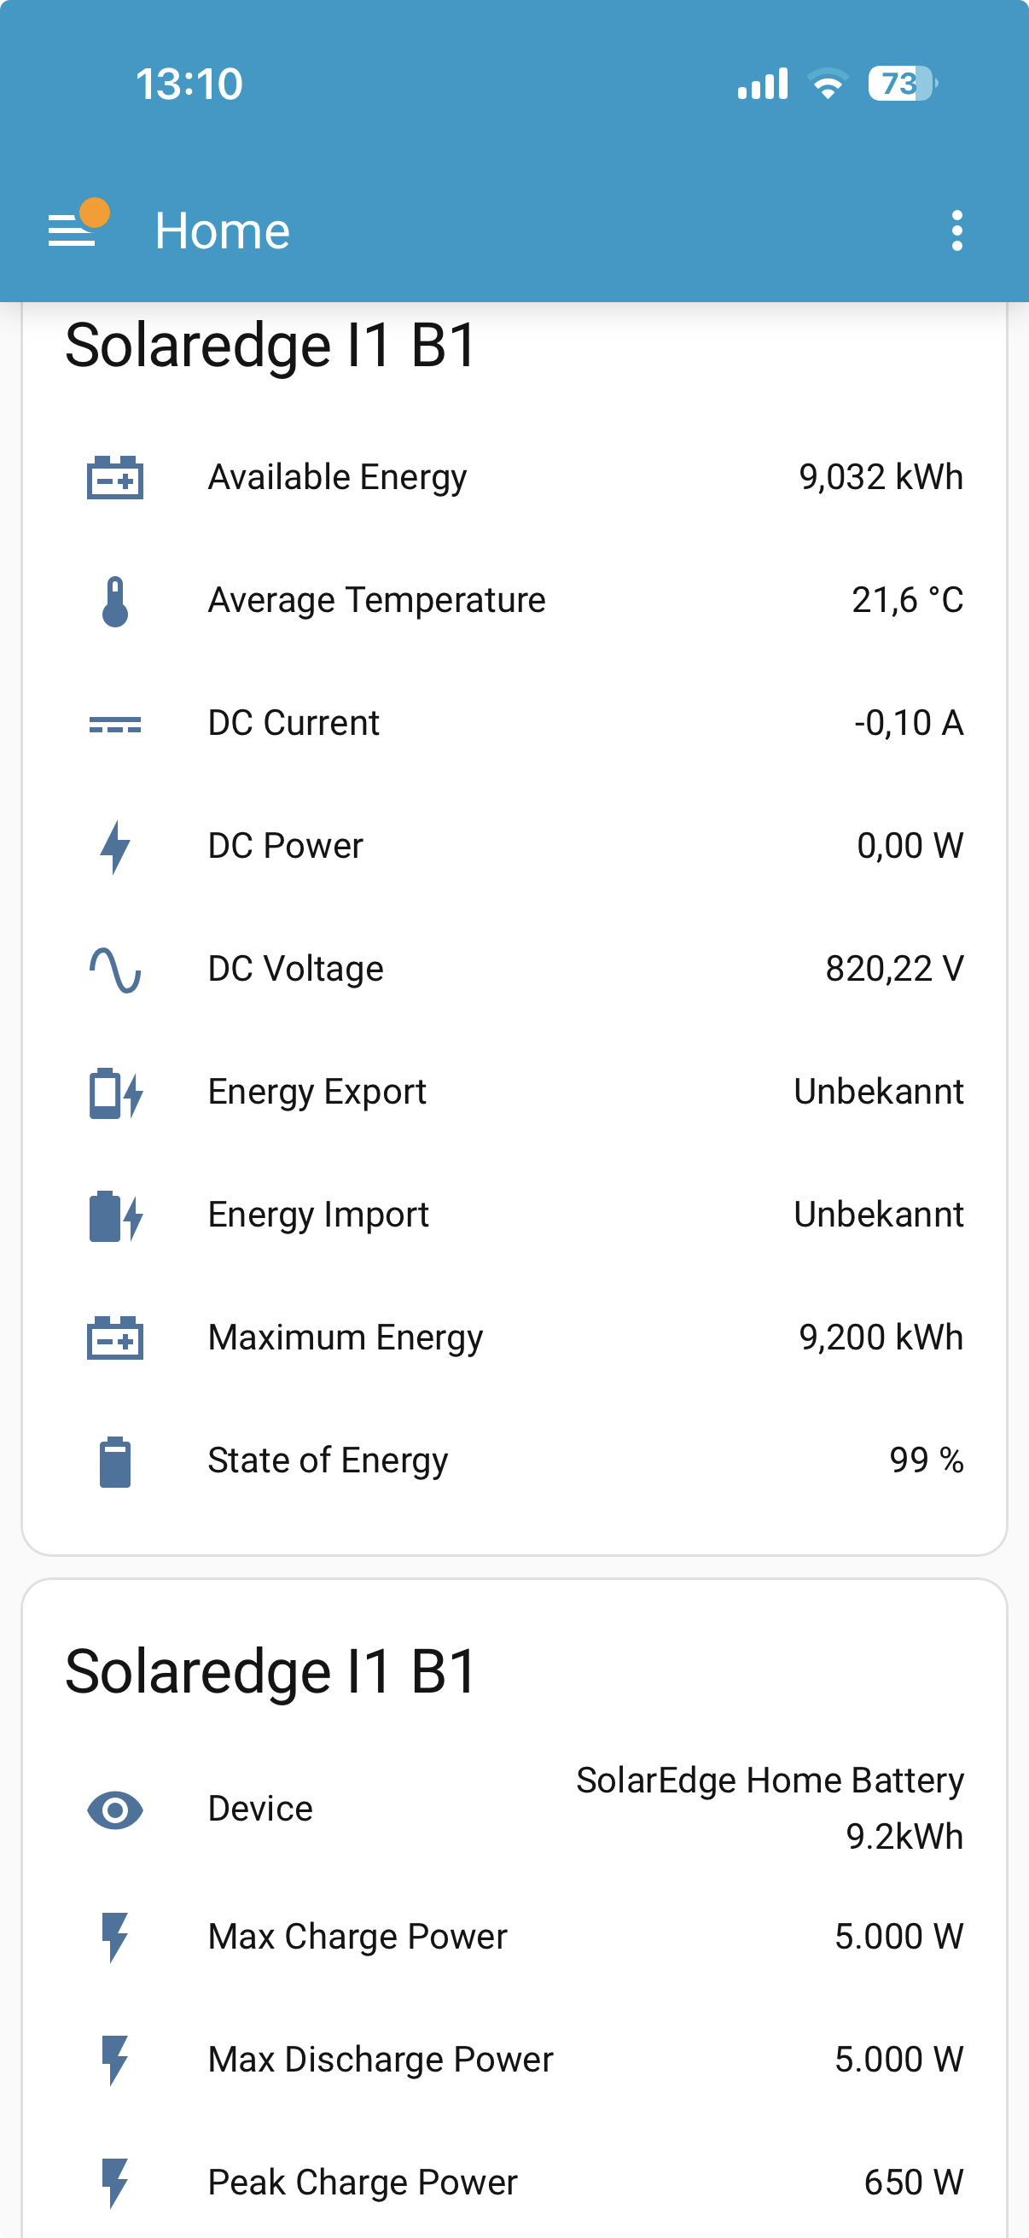Tap the Average Temperature 21,6 °C value

[x=907, y=600]
